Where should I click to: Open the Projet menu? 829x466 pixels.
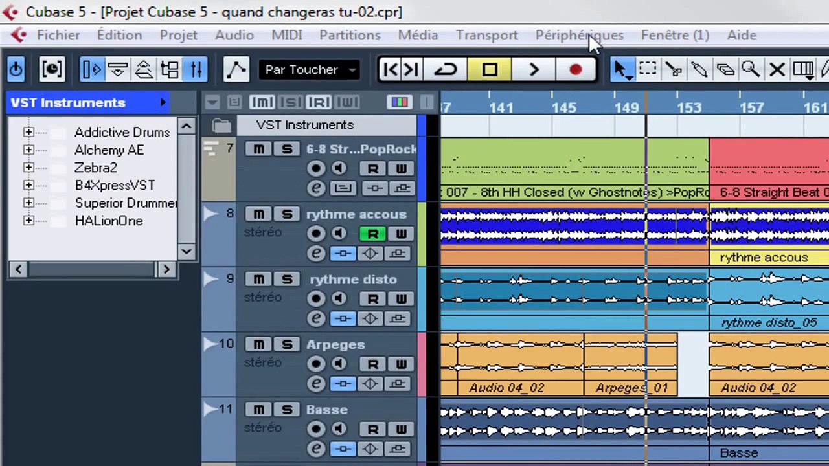click(178, 35)
